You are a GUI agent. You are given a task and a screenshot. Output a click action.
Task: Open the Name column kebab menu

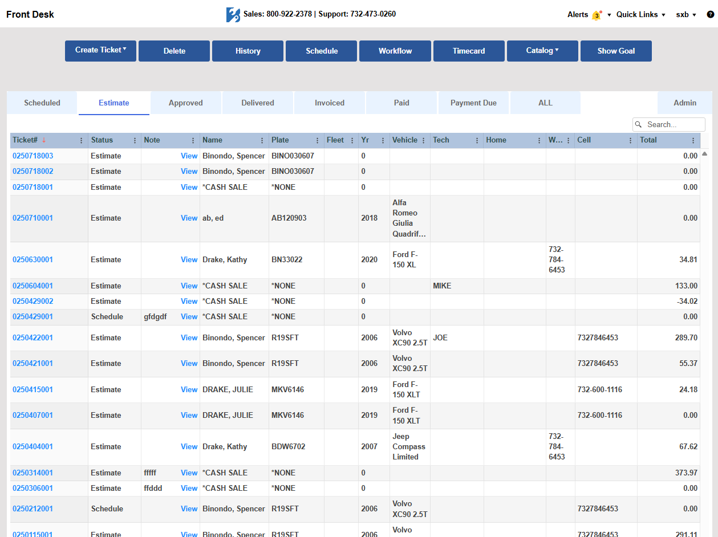coord(262,140)
